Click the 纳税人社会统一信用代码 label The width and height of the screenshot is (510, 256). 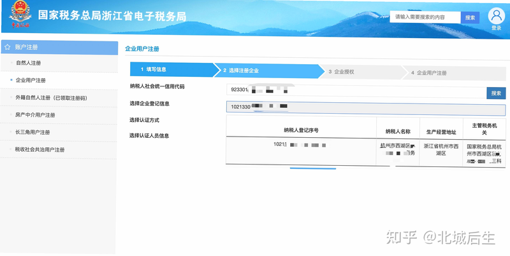[157, 86]
